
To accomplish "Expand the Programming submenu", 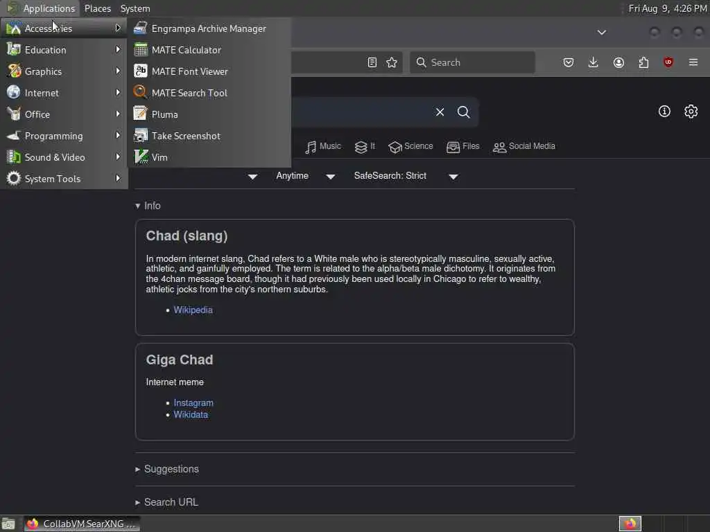I will click(x=64, y=136).
